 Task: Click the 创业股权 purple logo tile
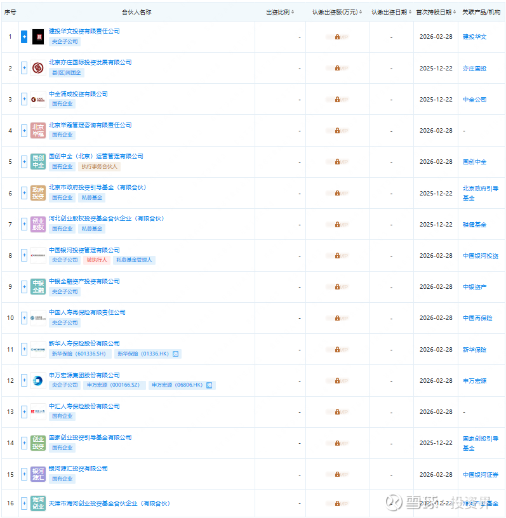coord(38,224)
